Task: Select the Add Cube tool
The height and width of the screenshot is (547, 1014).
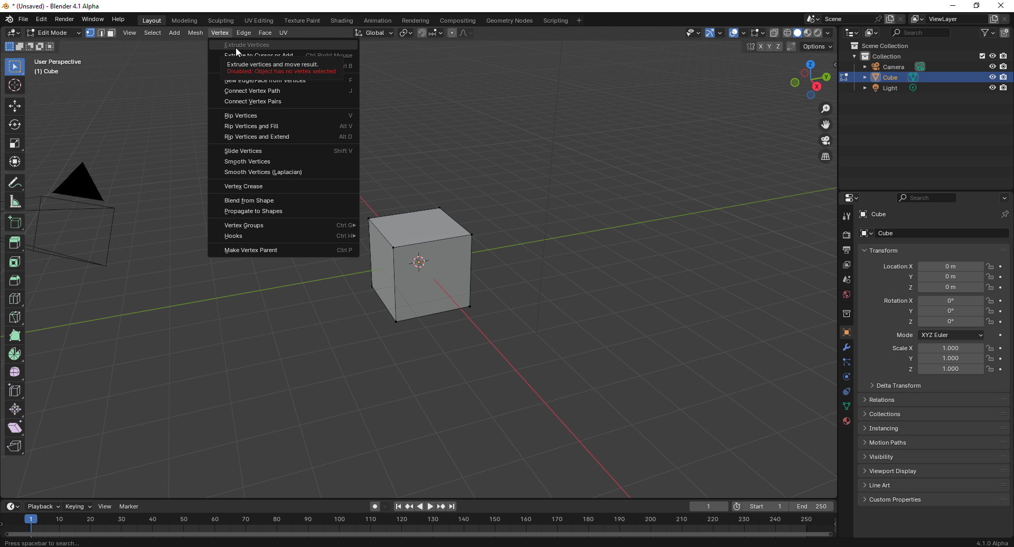Action: [15, 223]
